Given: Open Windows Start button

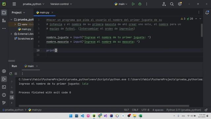Looking at the screenshot, I should coord(71,116).
